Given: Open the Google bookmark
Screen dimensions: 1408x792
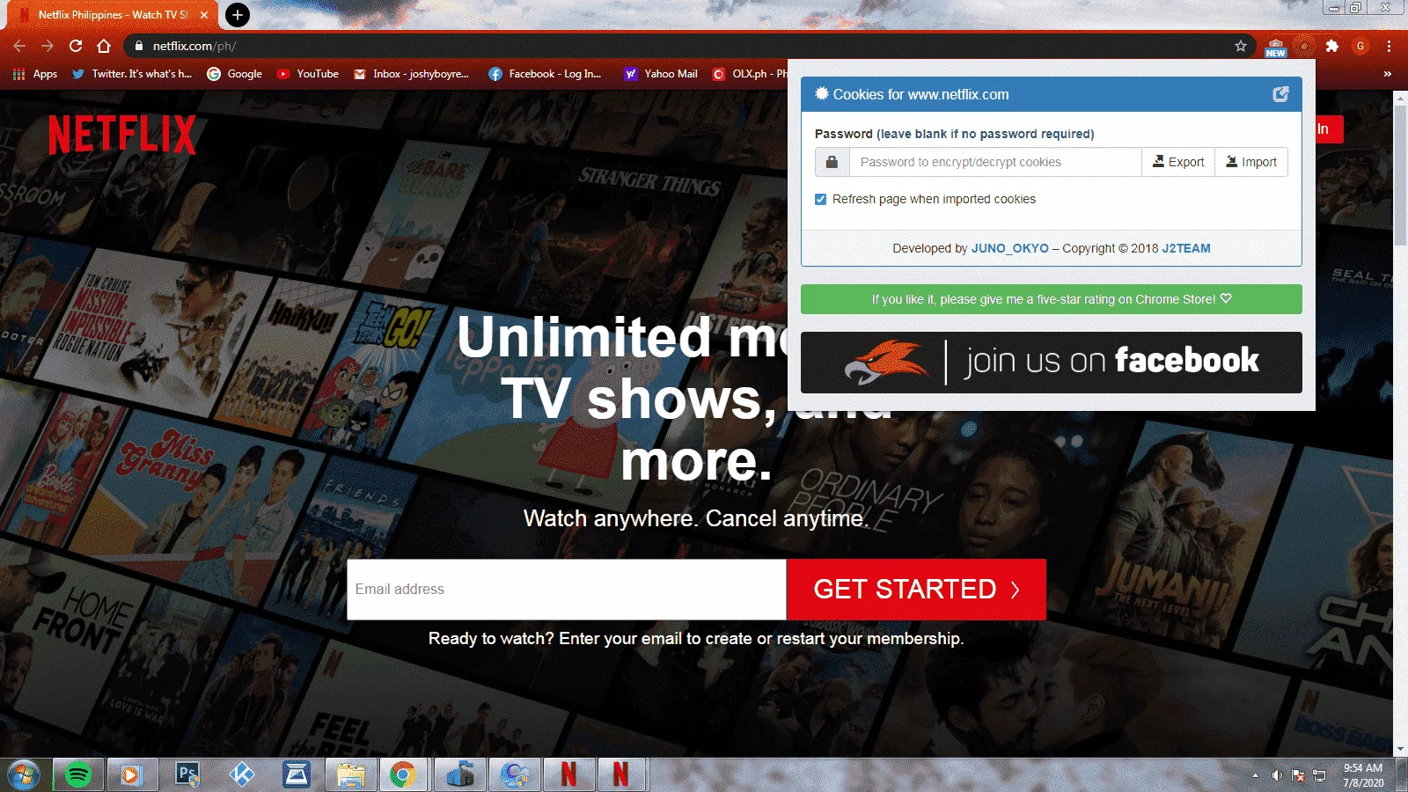Looking at the screenshot, I should 235,74.
